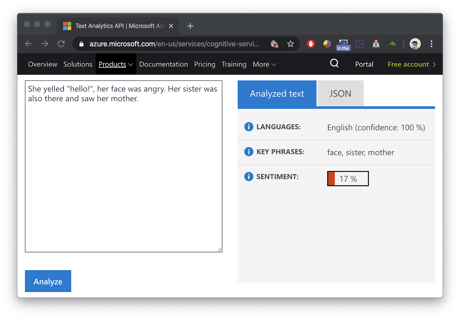Open the browser search magnifier icon
This screenshot has height=319, width=460.
(334, 64)
